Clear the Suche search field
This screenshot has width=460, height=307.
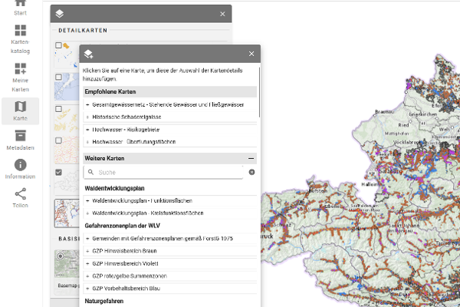point(251,172)
